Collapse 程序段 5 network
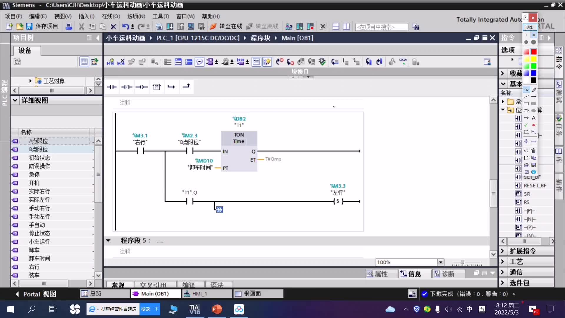Viewport: 565px width, 318px height. click(x=108, y=241)
